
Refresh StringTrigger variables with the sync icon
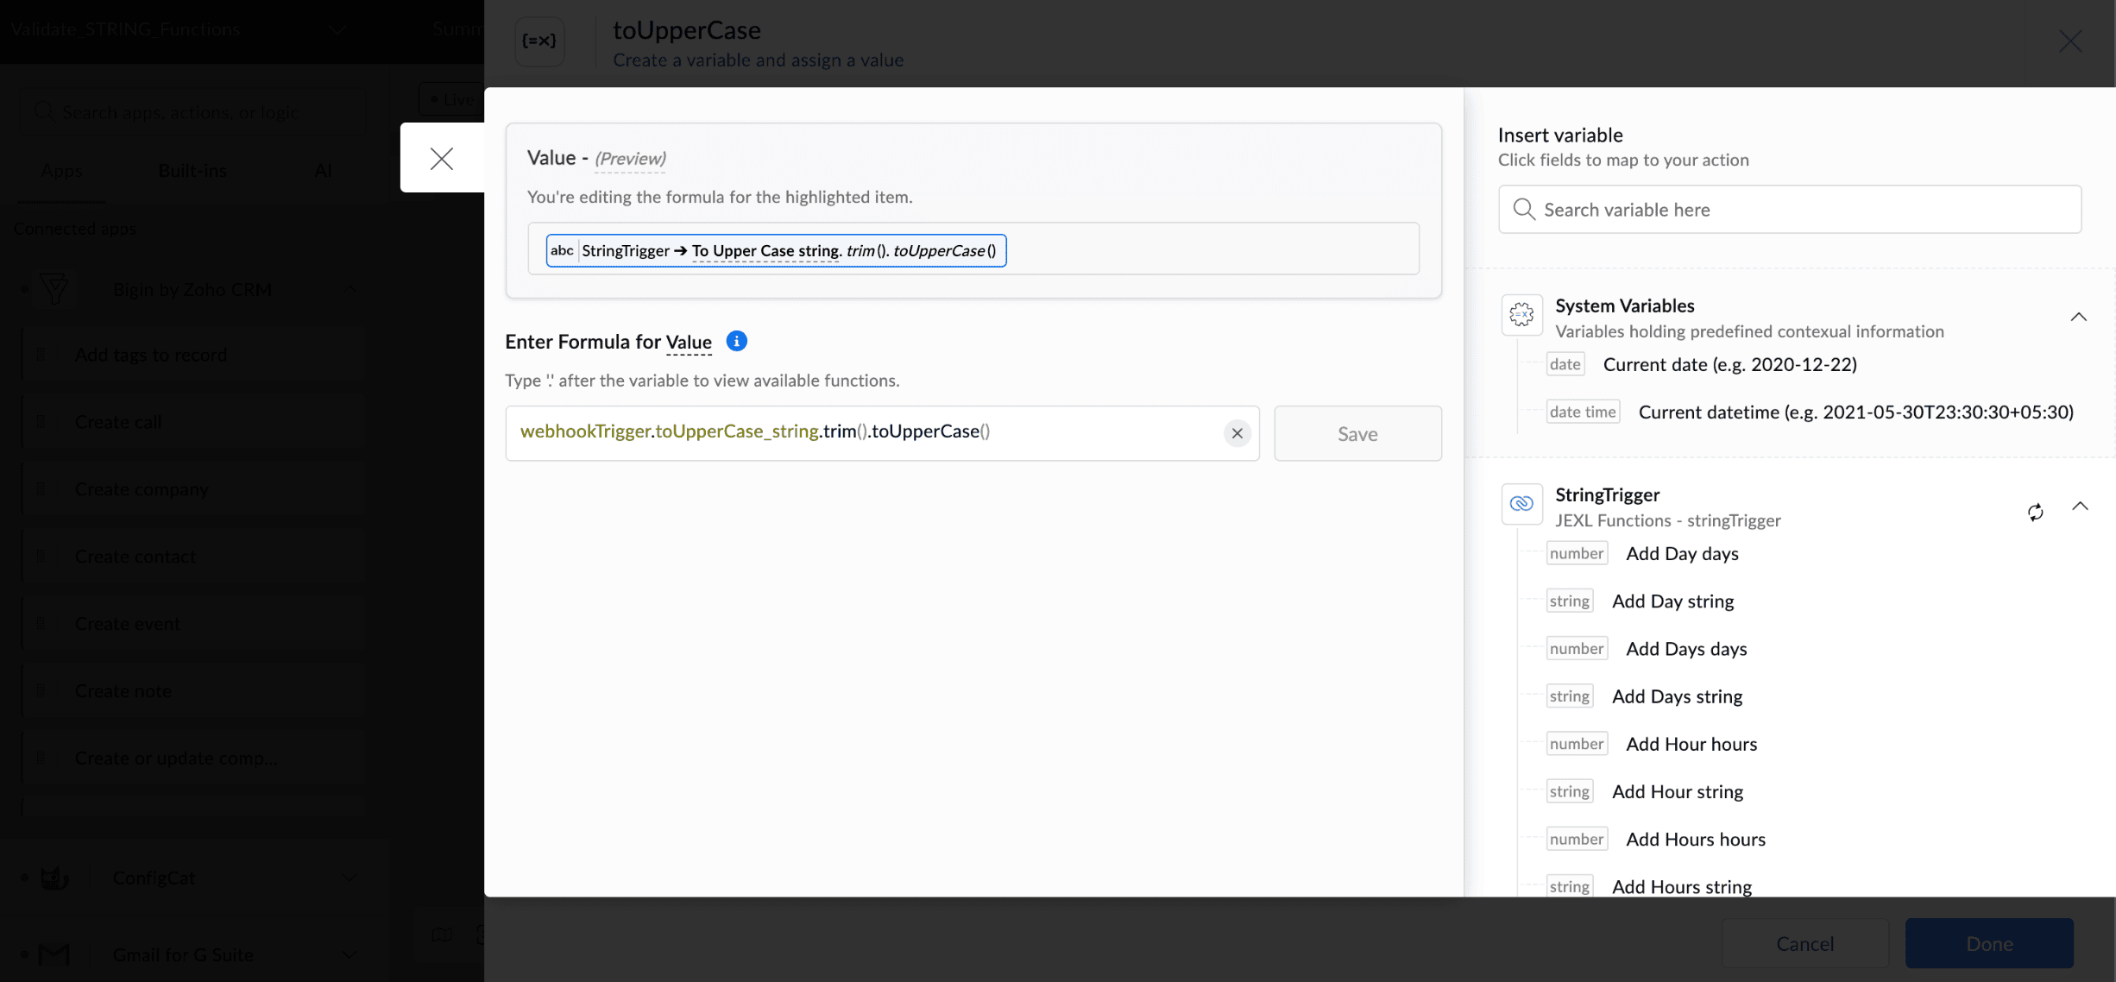[2035, 513]
